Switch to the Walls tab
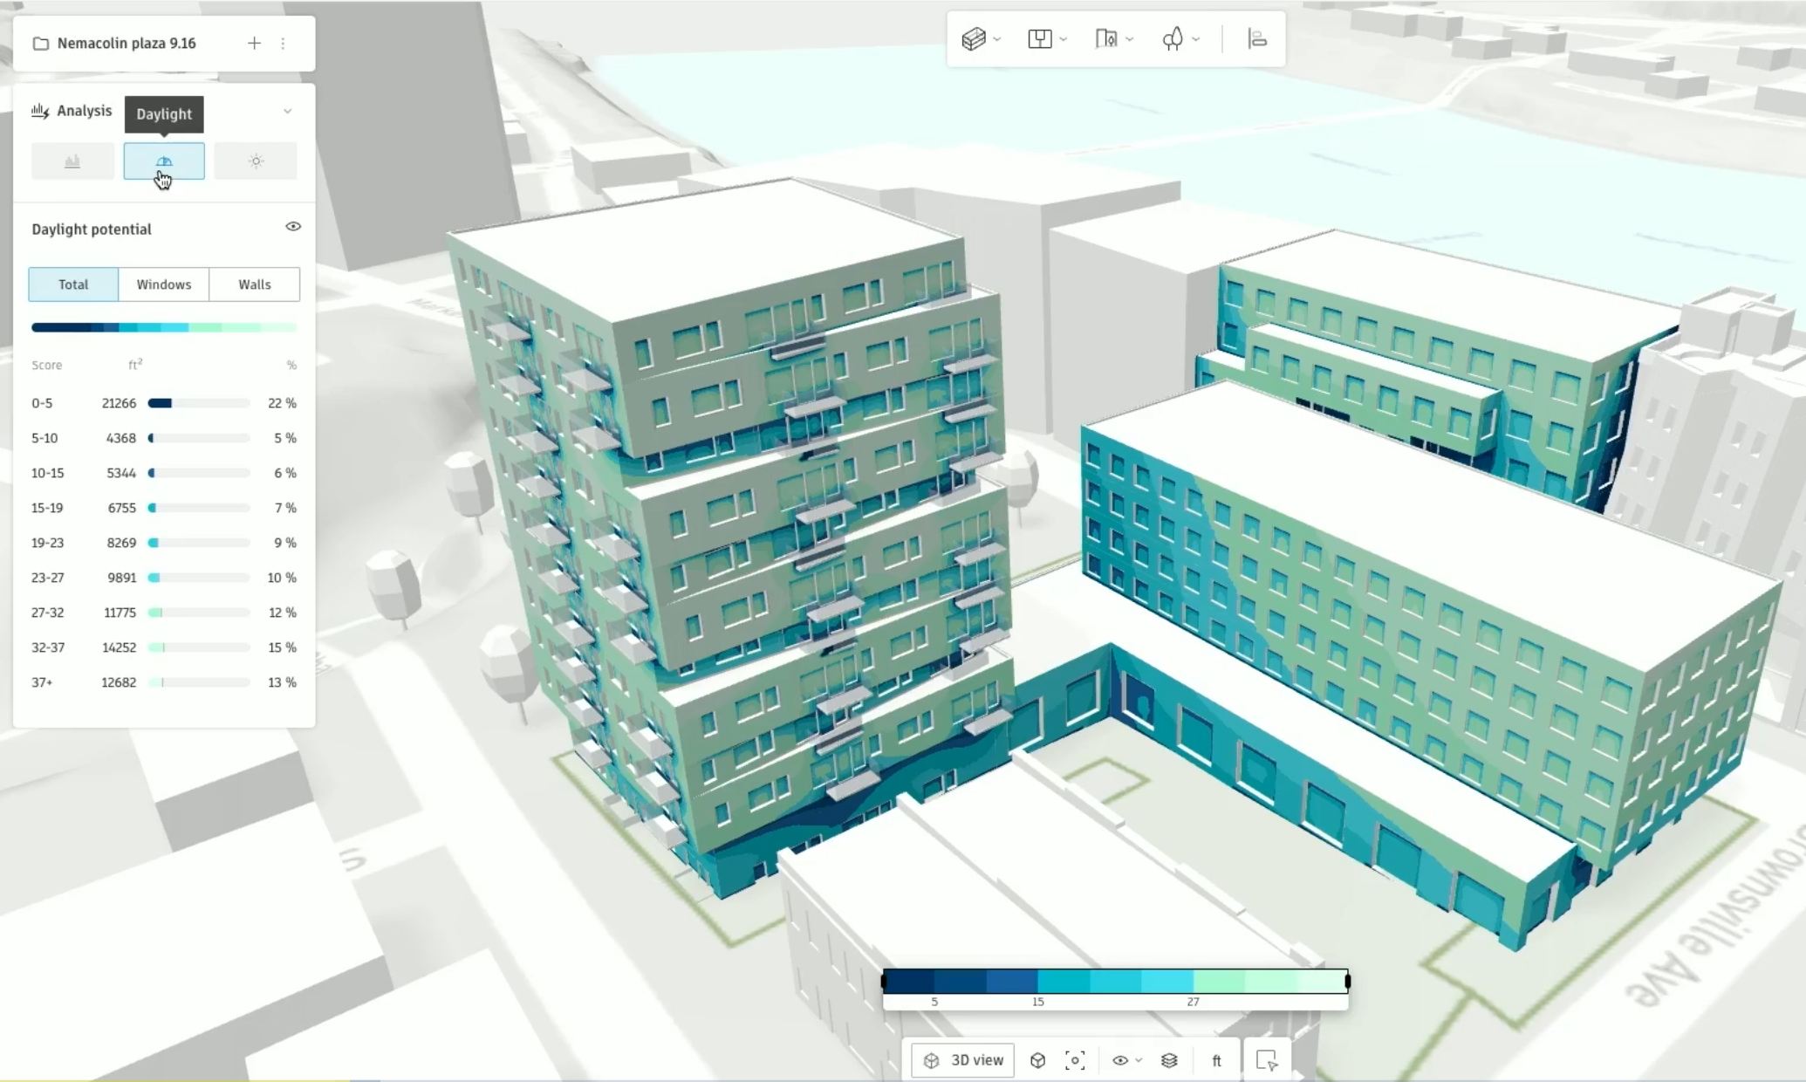This screenshot has height=1082, width=1806. (x=254, y=284)
